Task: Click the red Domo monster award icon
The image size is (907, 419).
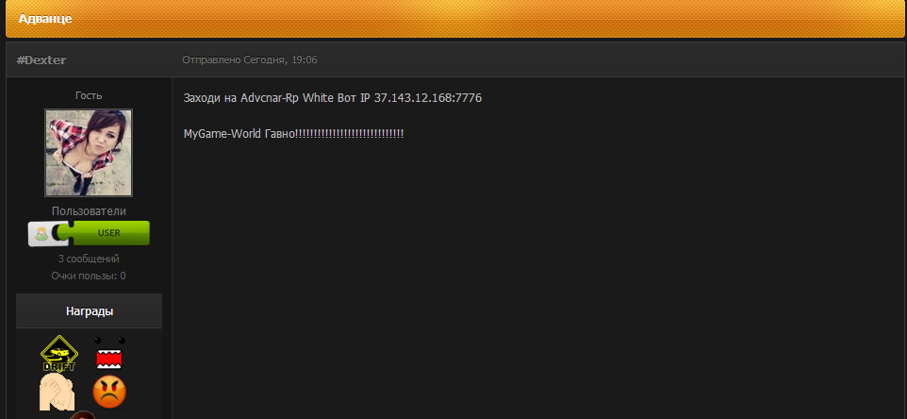Action: (x=109, y=353)
